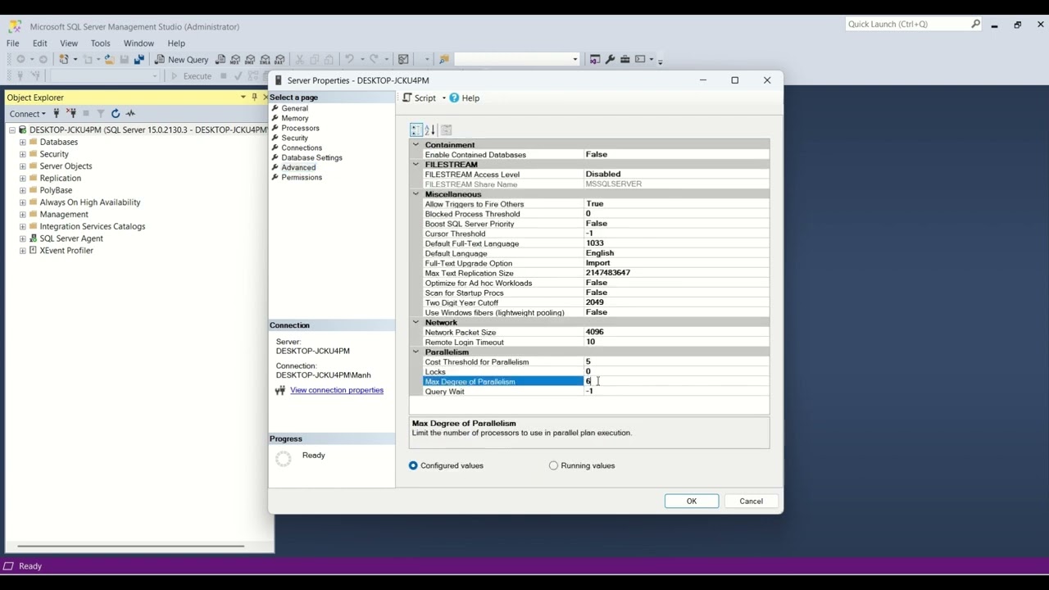1049x590 pixels.
Task: Select the Memory page
Action: tap(295, 118)
